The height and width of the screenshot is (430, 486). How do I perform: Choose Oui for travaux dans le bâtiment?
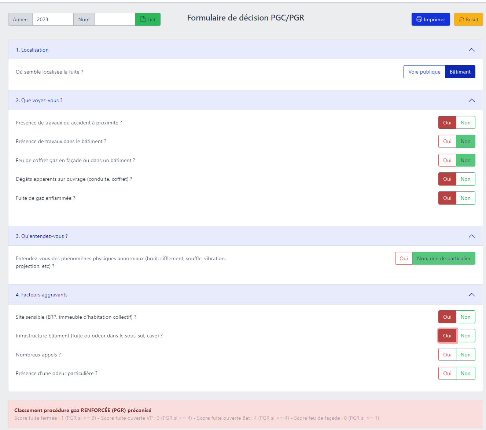click(447, 141)
